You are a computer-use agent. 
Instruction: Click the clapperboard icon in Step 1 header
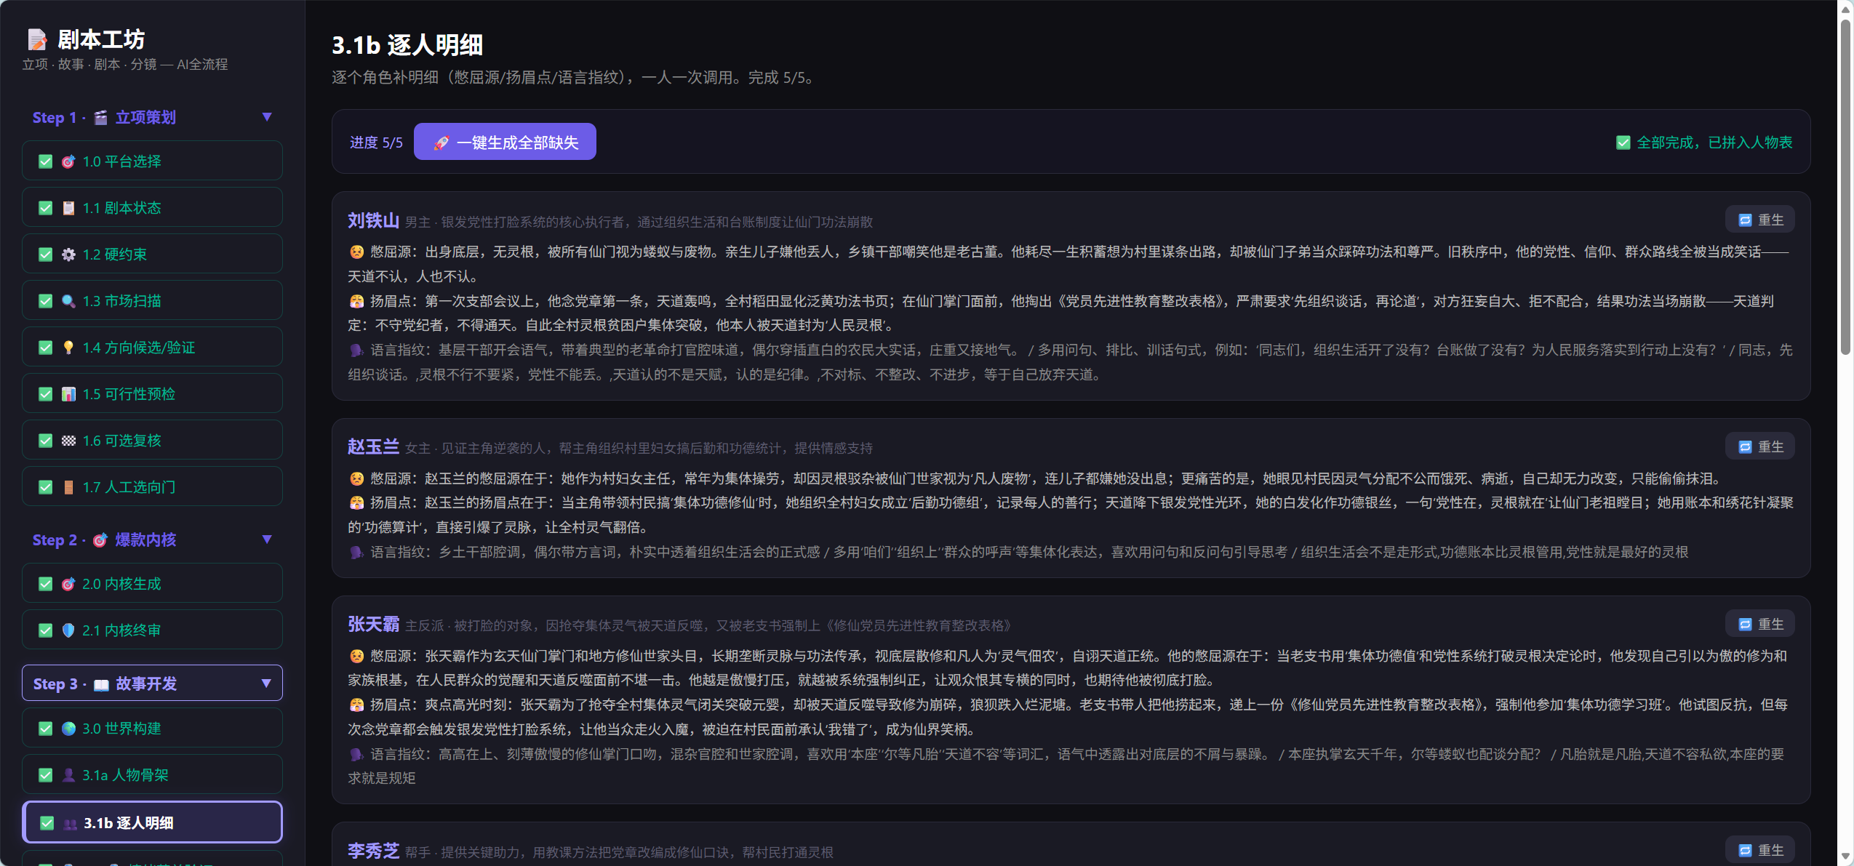(x=101, y=117)
